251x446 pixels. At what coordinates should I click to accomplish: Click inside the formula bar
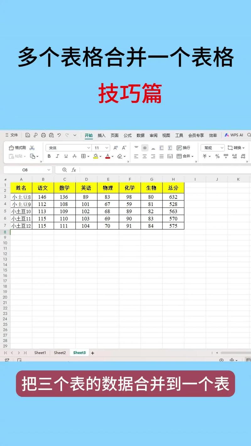click(141, 170)
